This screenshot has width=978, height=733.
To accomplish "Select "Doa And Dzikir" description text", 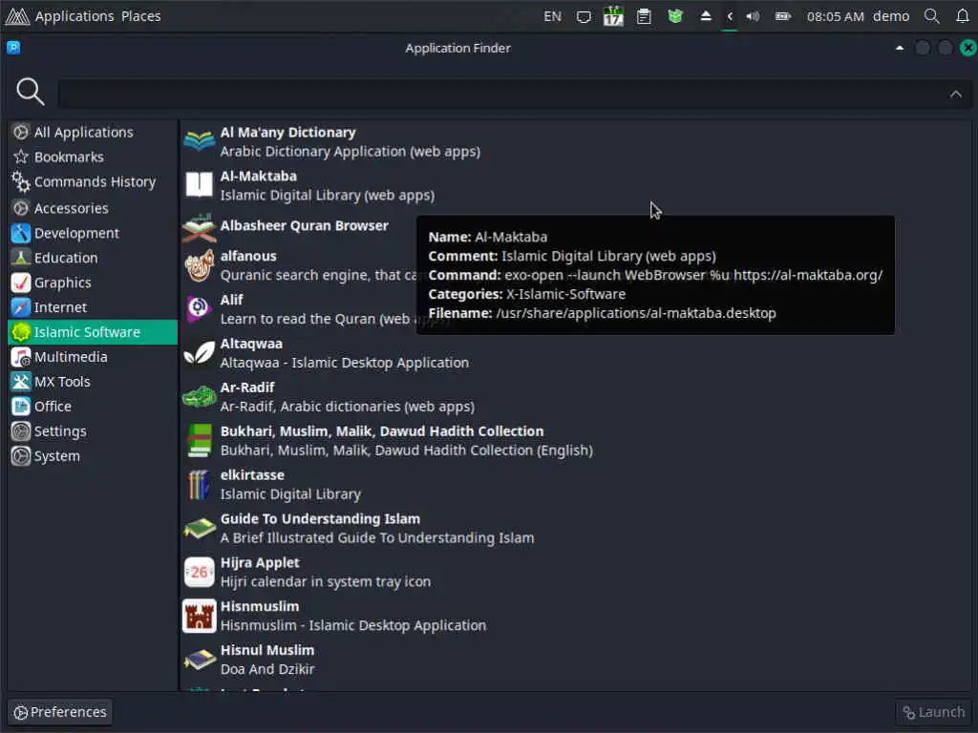I will 267,669.
